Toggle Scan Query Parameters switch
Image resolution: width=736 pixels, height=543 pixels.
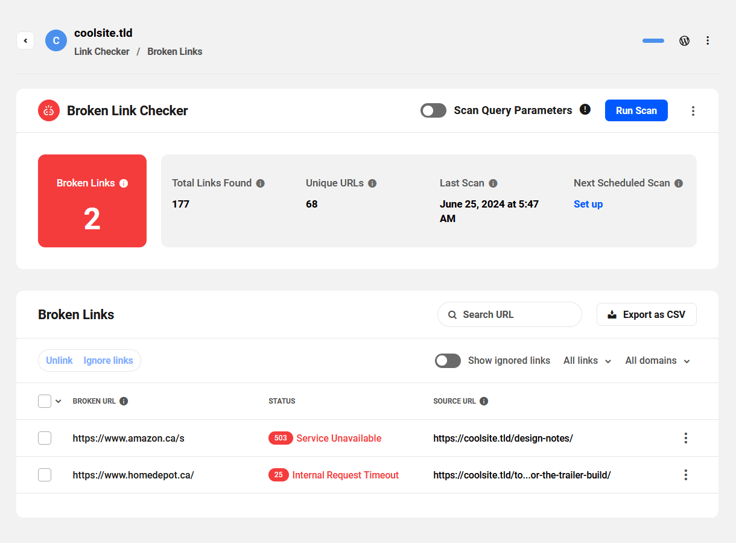[433, 110]
